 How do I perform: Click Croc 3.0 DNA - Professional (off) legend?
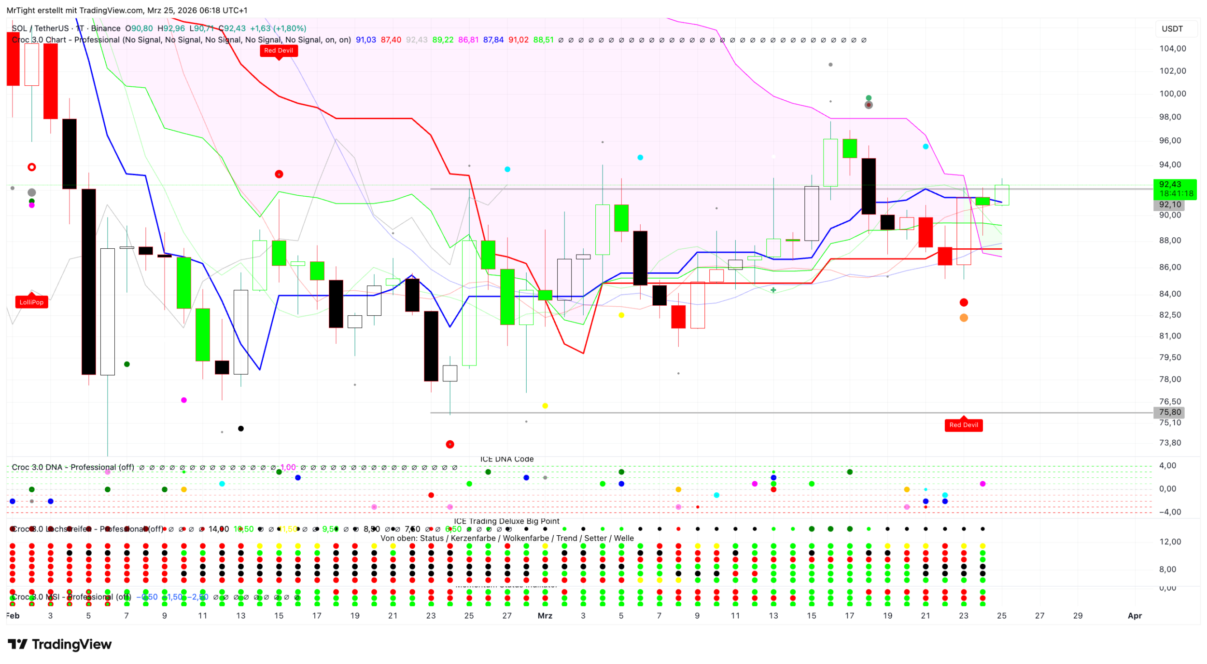click(73, 467)
